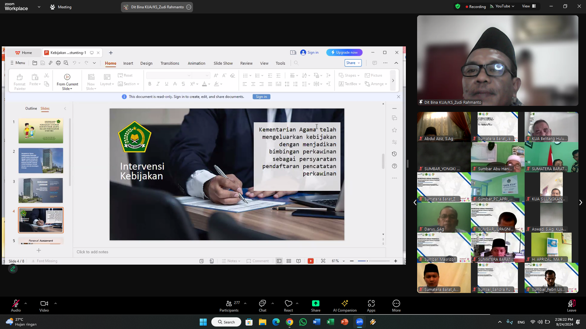Select slide 3 thumbnail
Screen dimensions: 586x329
click(41, 190)
